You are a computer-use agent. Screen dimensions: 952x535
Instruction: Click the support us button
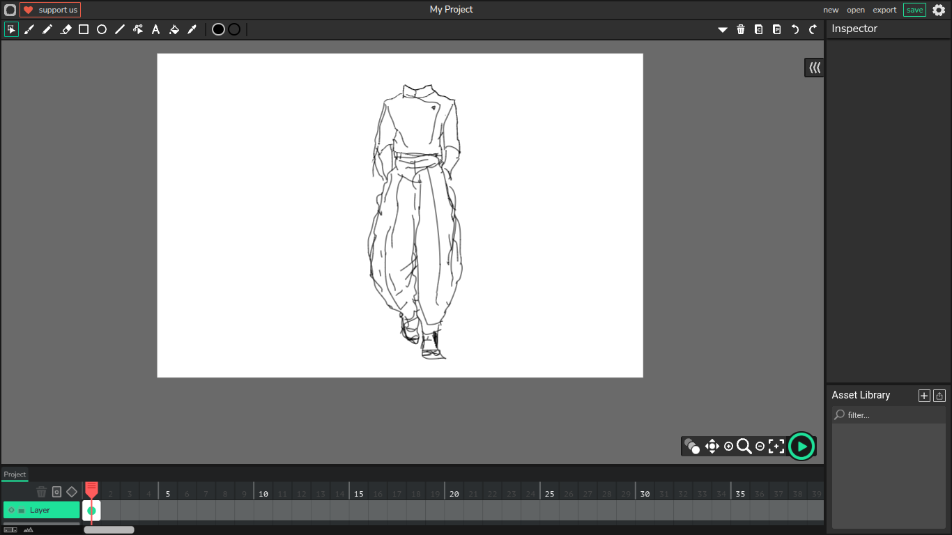point(50,10)
